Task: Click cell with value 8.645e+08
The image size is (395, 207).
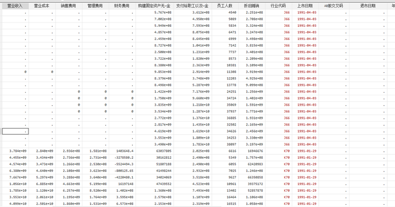Action: (193, 39)
